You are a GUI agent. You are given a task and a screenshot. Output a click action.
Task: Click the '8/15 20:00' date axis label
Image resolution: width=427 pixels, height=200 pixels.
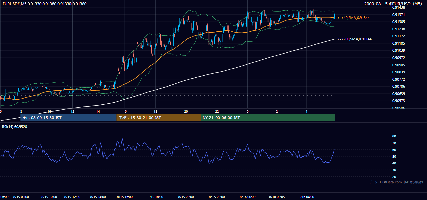pos(186,197)
